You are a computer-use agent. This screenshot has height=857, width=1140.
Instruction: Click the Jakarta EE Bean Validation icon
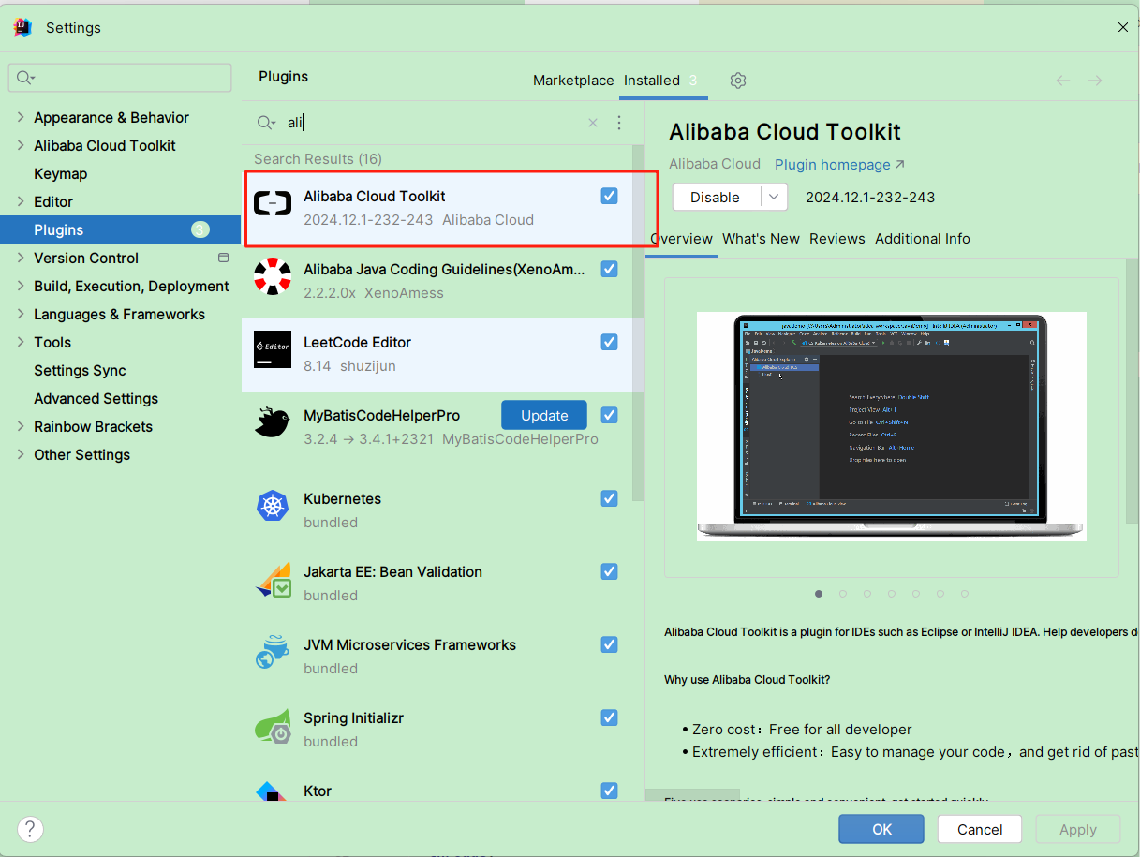point(273,579)
